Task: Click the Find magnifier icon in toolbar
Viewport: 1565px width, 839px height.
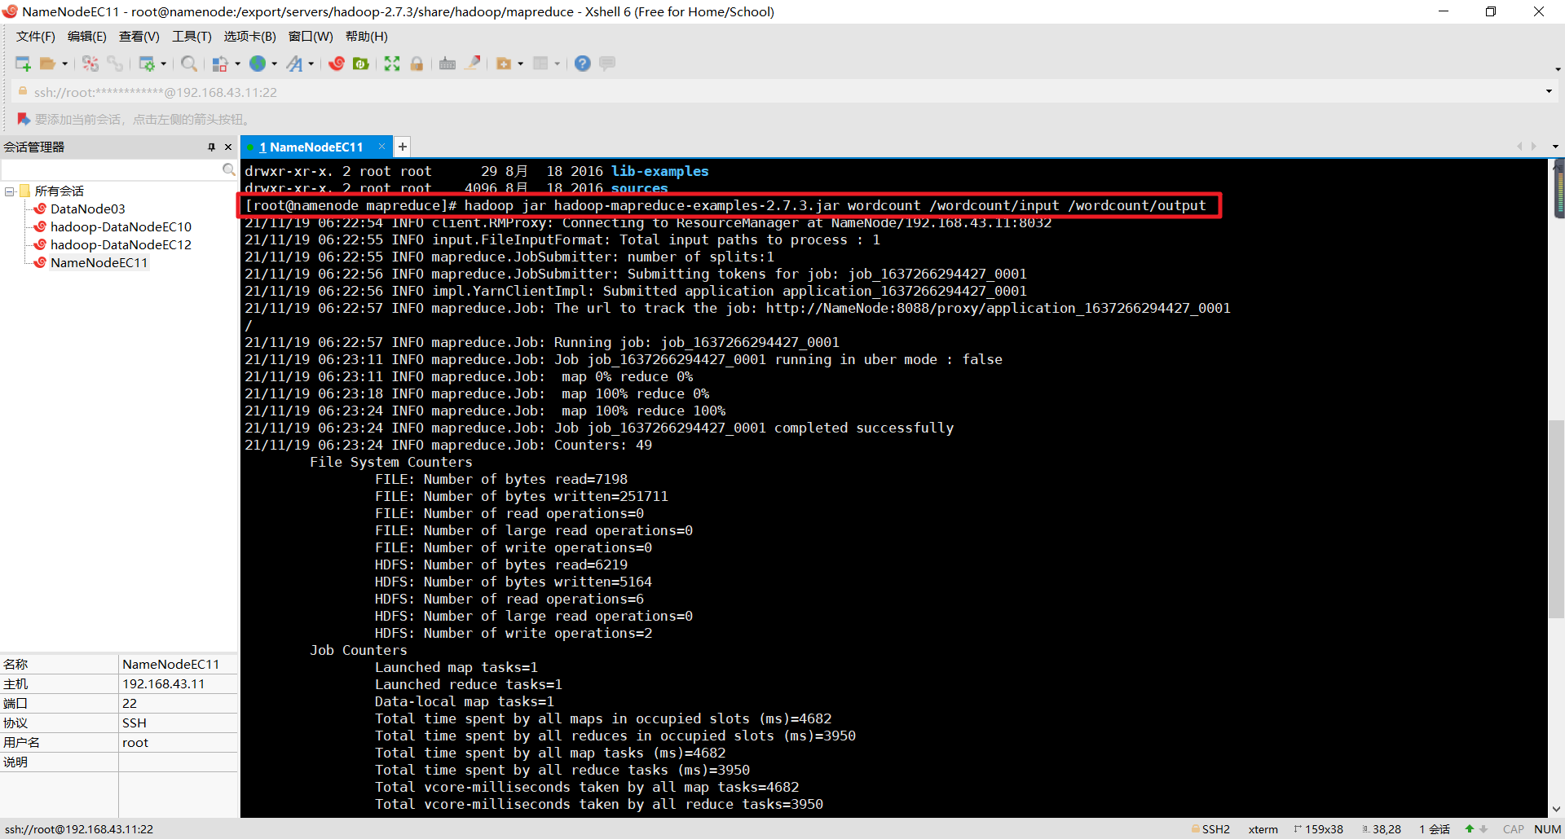Action: tap(189, 64)
